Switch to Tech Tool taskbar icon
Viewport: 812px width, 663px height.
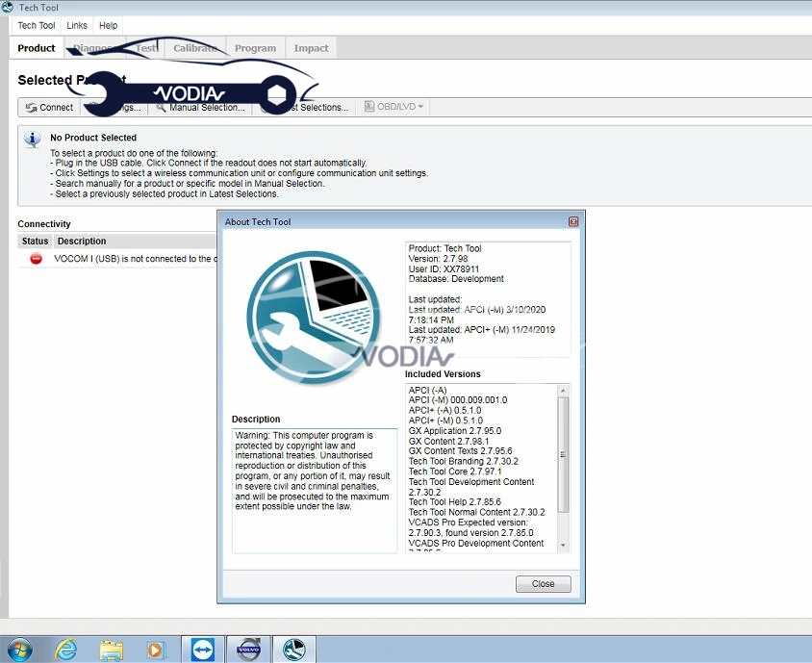tap(294, 650)
